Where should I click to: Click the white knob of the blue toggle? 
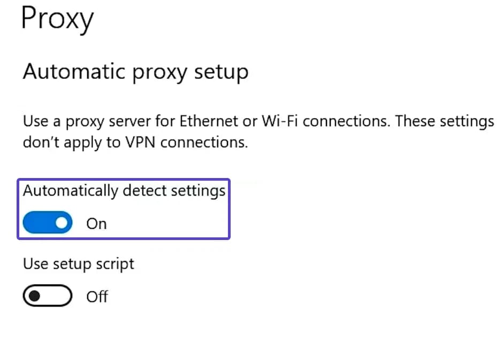pyautogui.click(x=62, y=223)
